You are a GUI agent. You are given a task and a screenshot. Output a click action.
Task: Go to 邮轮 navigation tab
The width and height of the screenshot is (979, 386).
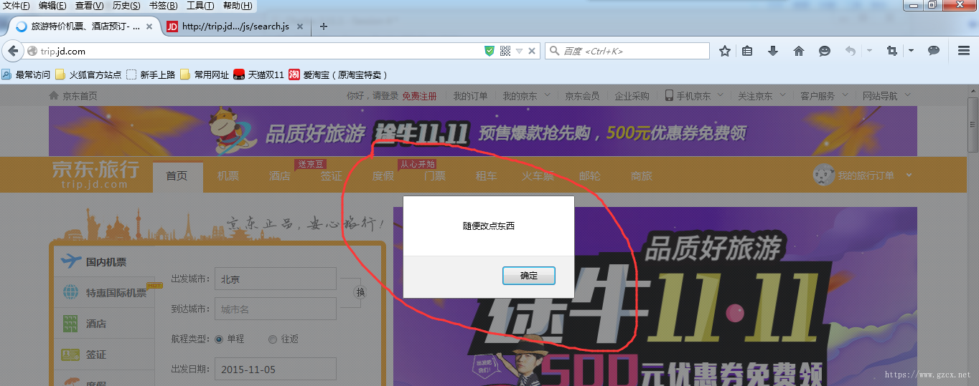(x=590, y=175)
